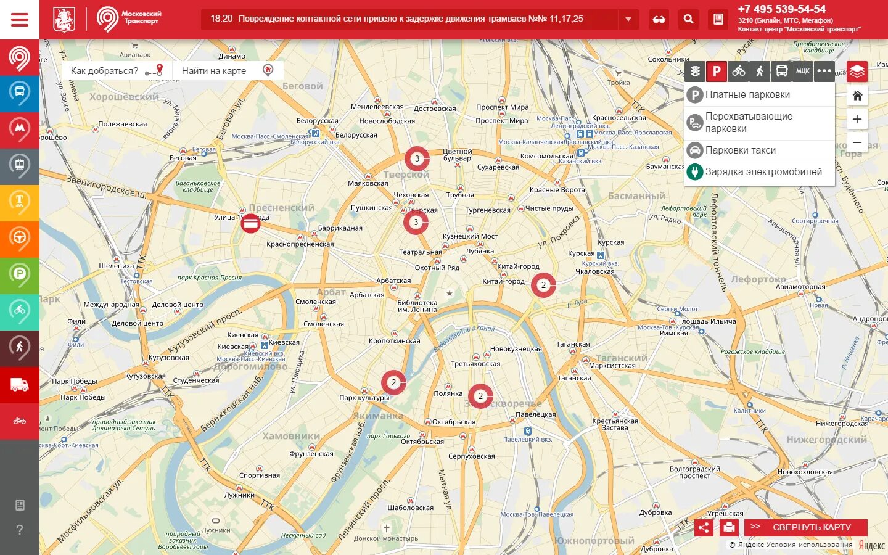888x555 pixels.
Task: Open the pedestrian sidebar section
Action: [20, 348]
